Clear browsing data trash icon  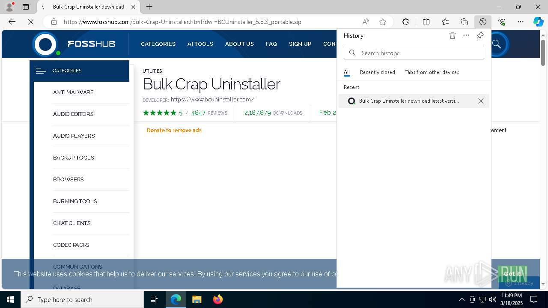click(453, 36)
